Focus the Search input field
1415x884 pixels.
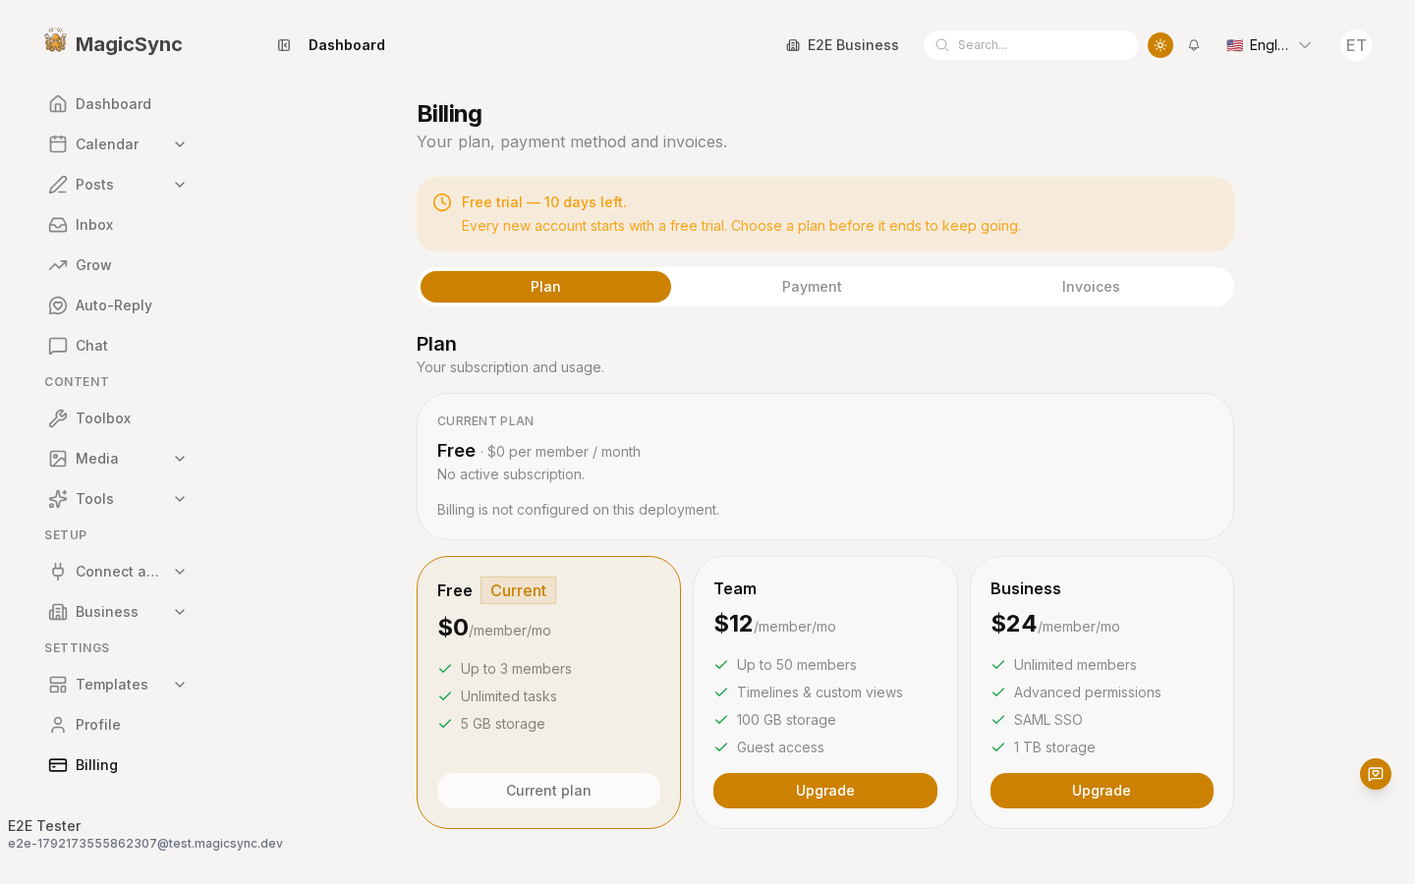click(x=1031, y=45)
